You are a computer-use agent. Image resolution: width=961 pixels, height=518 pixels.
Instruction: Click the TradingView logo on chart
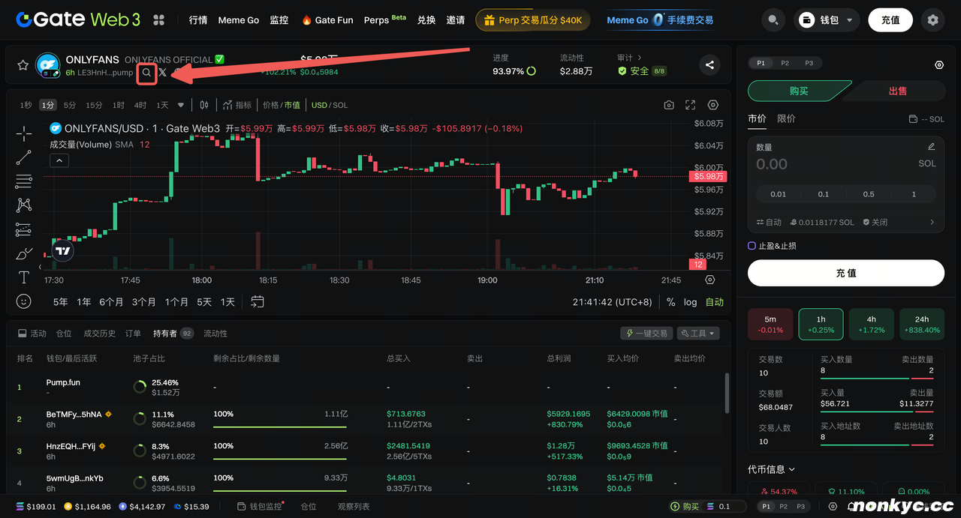pyautogui.click(x=63, y=251)
